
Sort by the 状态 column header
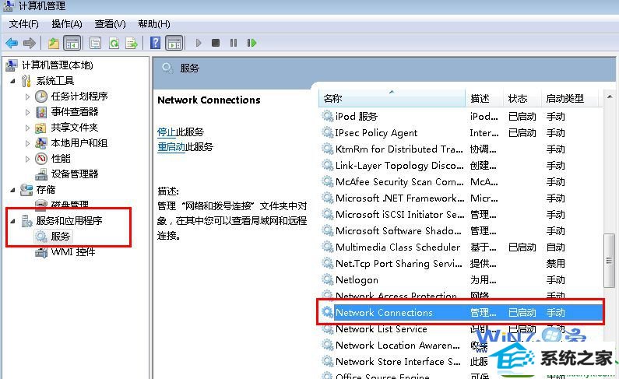point(522,98)
